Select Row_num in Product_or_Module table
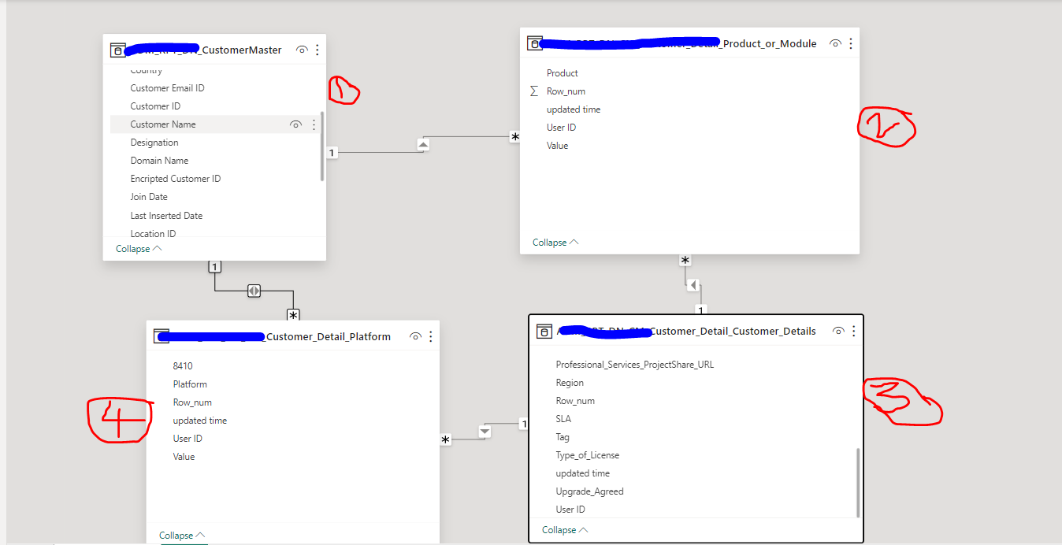The height and width of the screenshot is (545, 1062). point(566,91)
